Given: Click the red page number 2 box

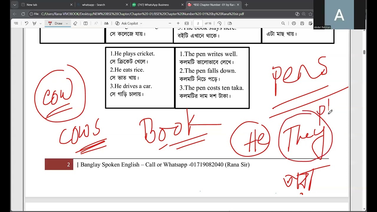Looking at the screenshot, I should (59, 164).
